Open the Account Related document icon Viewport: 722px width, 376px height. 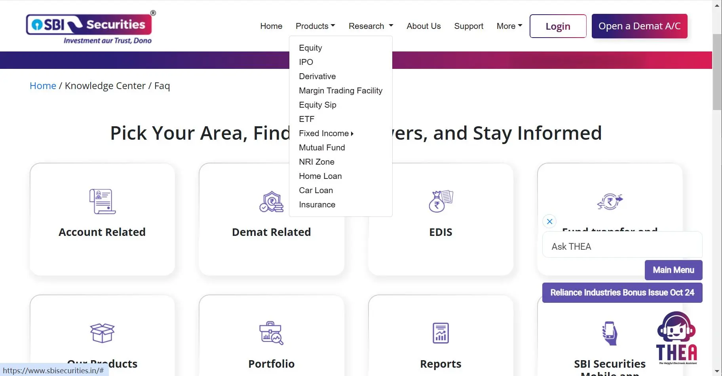tap(102, 201)
